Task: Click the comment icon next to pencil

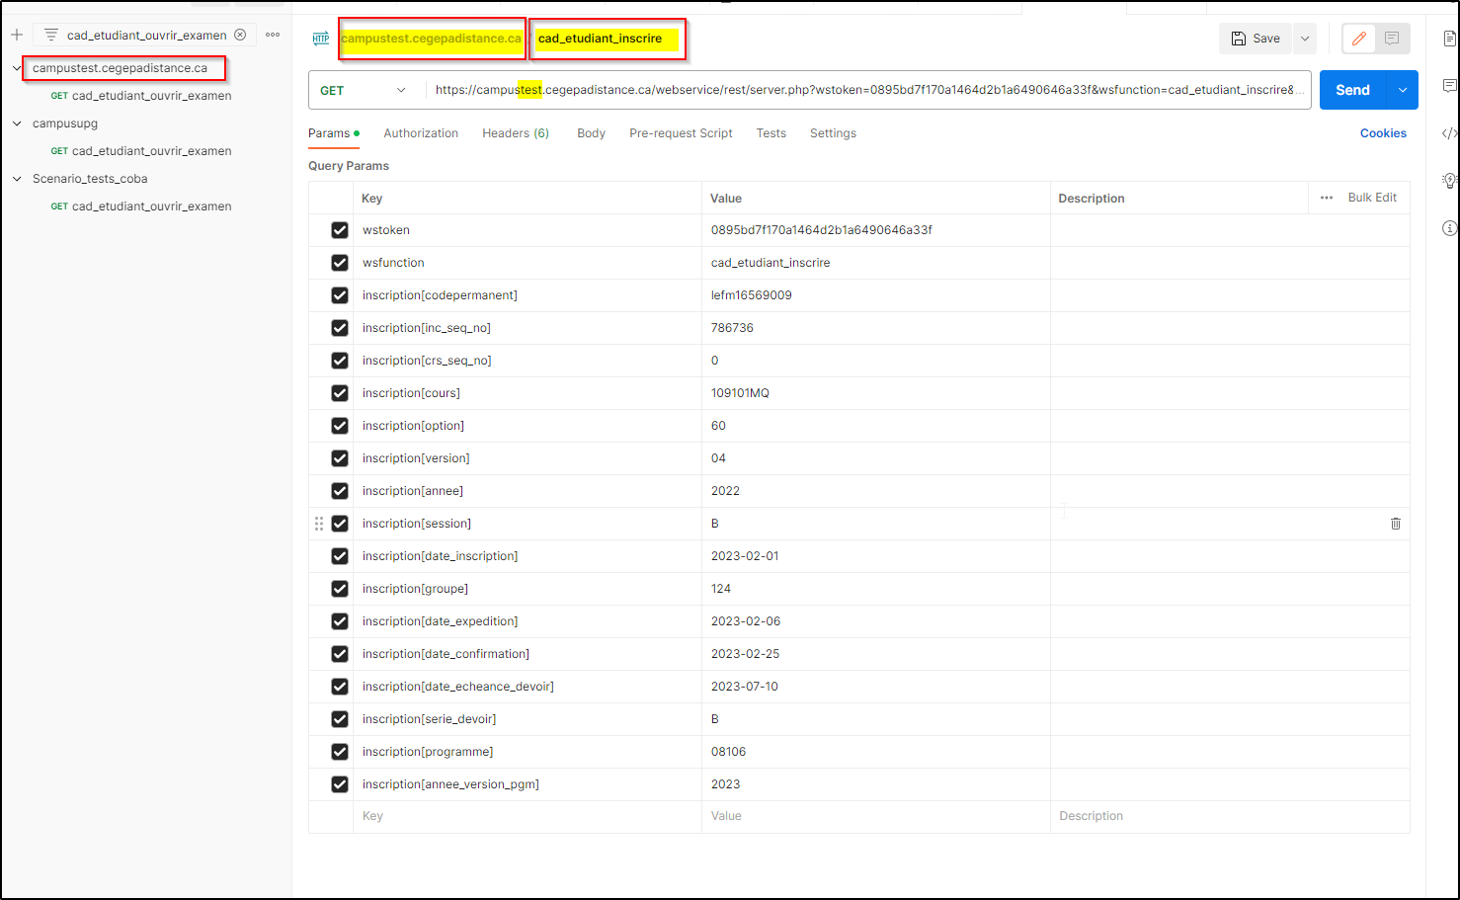Action: (1392, 39)
